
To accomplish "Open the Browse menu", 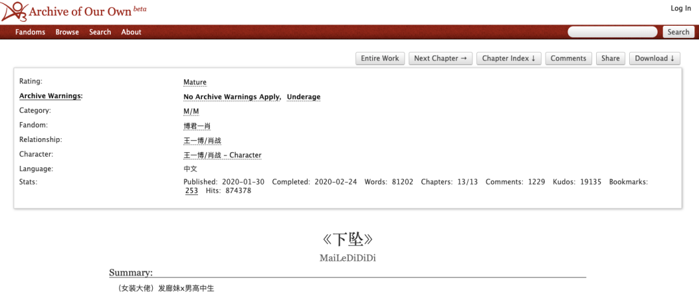I will tap(67, 32).
